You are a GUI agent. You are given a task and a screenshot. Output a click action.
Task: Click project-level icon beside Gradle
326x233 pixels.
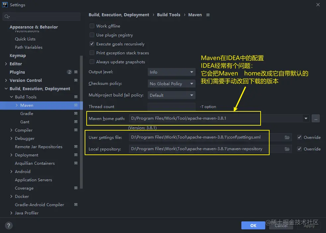point(76,113)
